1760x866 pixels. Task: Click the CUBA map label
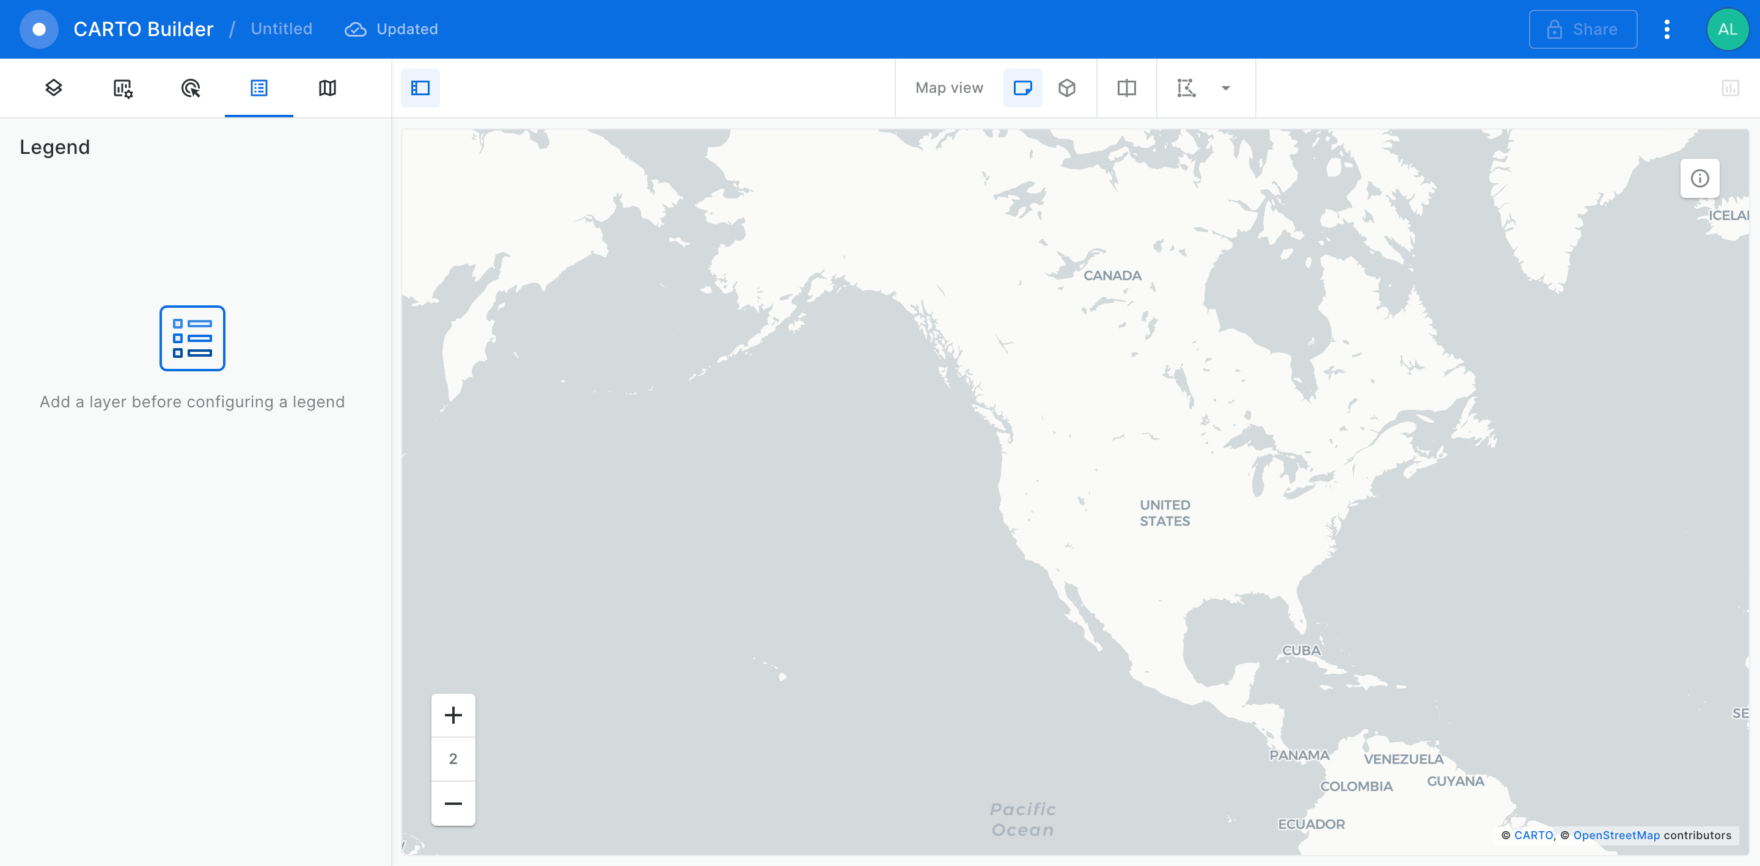(x=1301, y=651)
